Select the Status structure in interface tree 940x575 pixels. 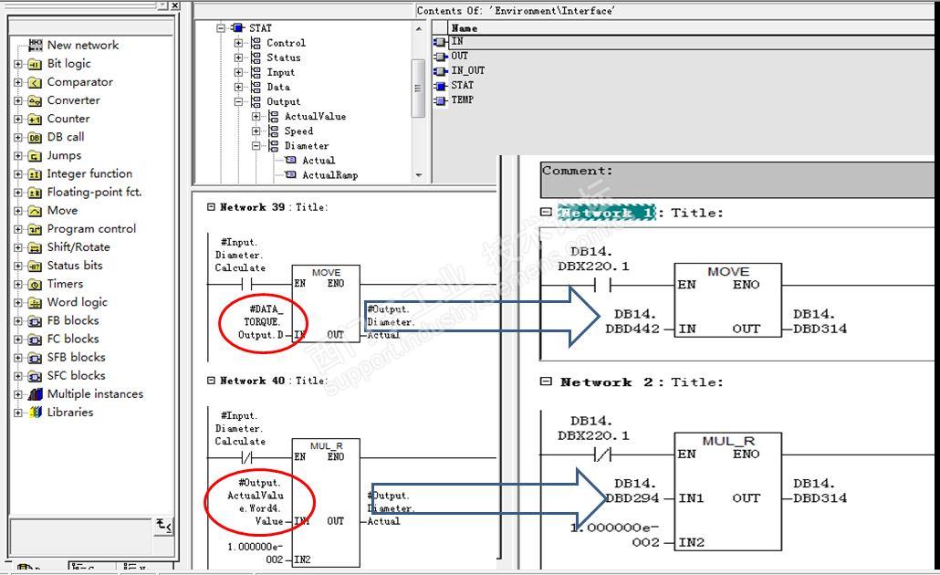(x=284, y=57)
